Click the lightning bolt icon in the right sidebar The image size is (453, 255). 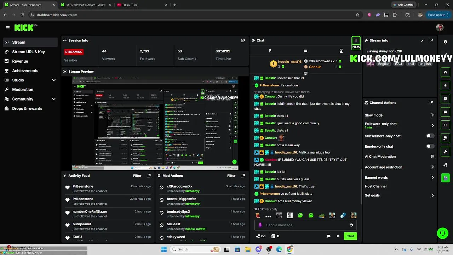pyautogui.click(x=445, y=85)
